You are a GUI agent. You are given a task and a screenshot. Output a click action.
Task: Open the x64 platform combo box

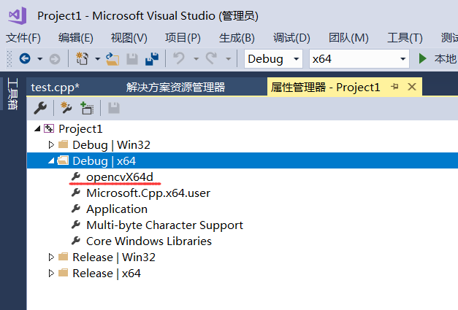point(359,59)
